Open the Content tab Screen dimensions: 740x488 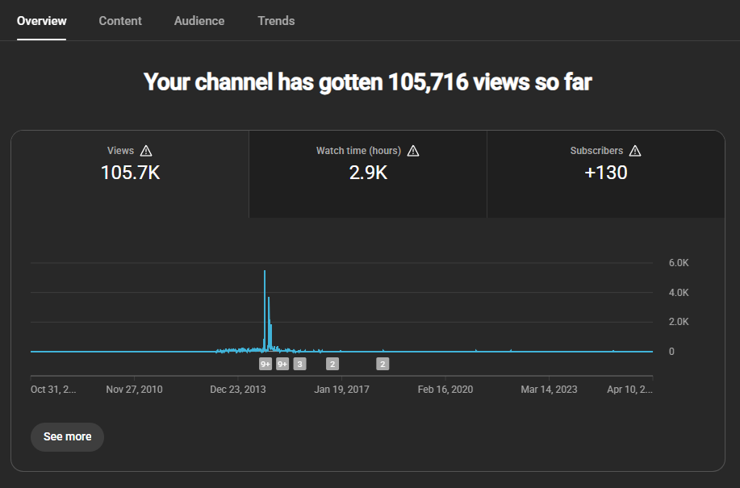120,21
